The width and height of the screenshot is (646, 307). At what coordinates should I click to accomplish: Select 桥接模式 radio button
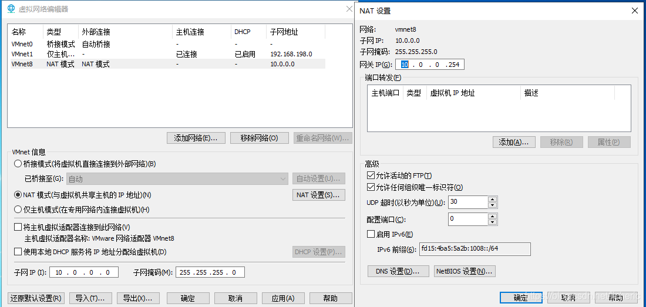pyautogui.click(x=18, y=164)
